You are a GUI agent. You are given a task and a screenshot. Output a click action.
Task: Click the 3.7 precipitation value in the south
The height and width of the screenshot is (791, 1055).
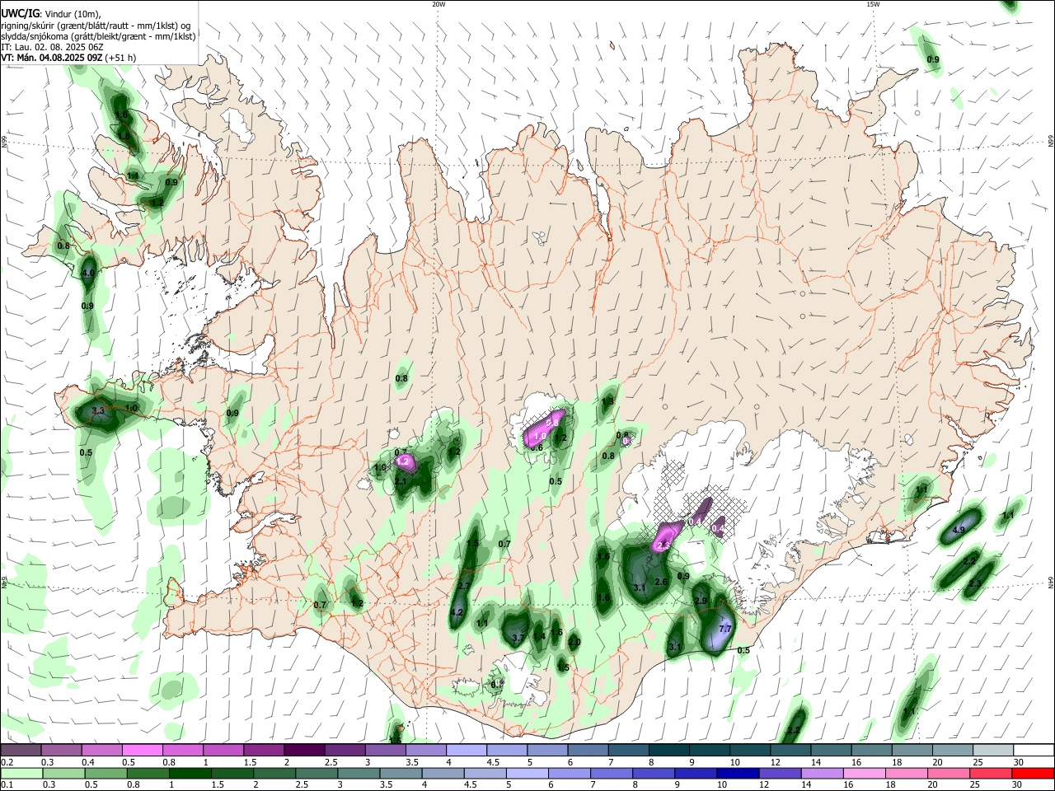[518, 638]
